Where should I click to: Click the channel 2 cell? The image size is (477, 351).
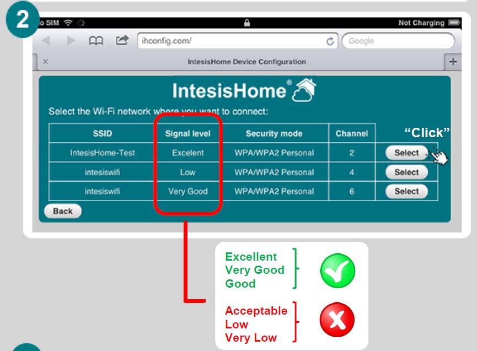pos(352,153)
